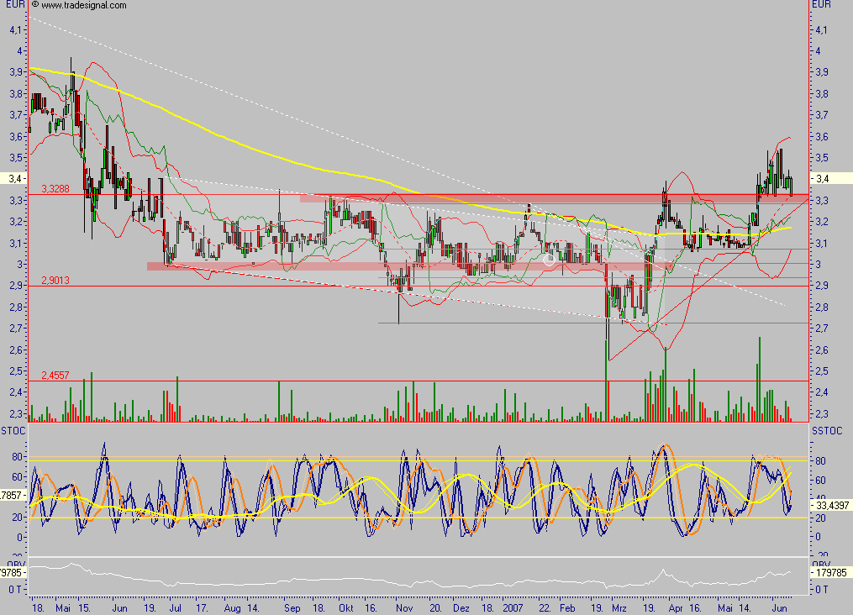
Task: Click the 3,3288 price level label
Action: (56, 191)
